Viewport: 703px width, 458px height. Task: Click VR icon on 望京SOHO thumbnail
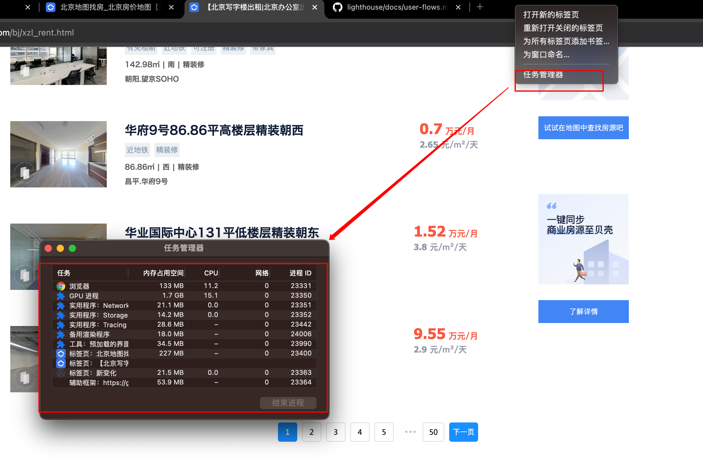pos(25,71)
